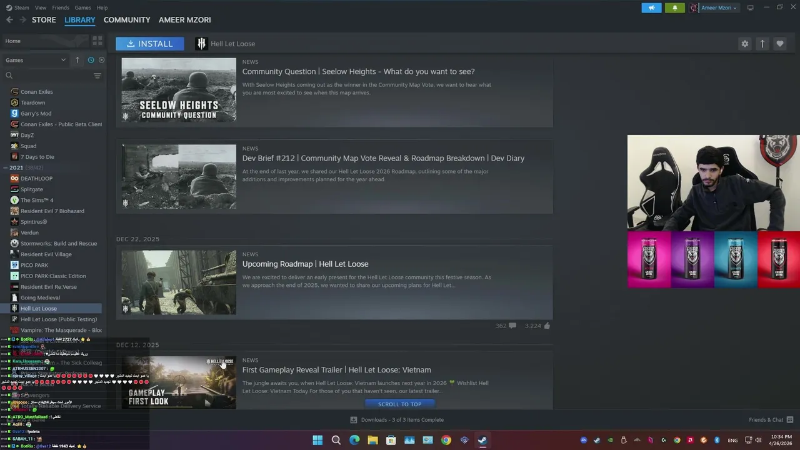Click the sort arrow next to Games filter
This screenshot has width=800, height=450.
(77, 60)
